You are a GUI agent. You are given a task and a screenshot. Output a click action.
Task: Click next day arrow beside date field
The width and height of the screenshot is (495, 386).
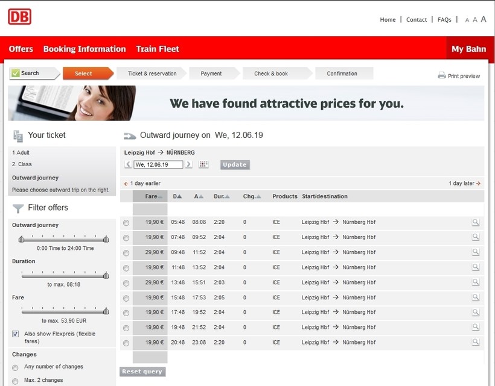click(189, 164)
